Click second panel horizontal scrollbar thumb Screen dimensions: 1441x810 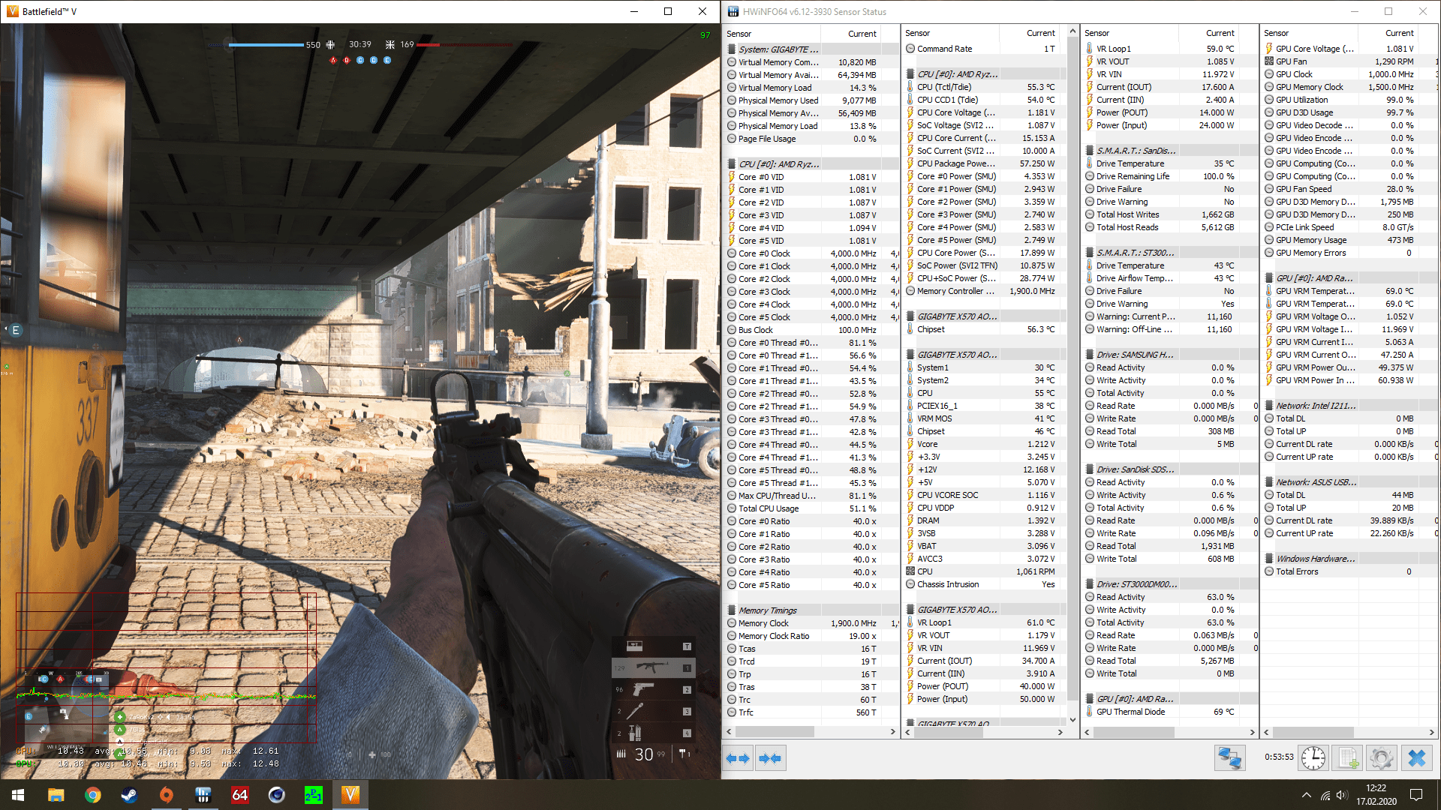pos(949,732)
